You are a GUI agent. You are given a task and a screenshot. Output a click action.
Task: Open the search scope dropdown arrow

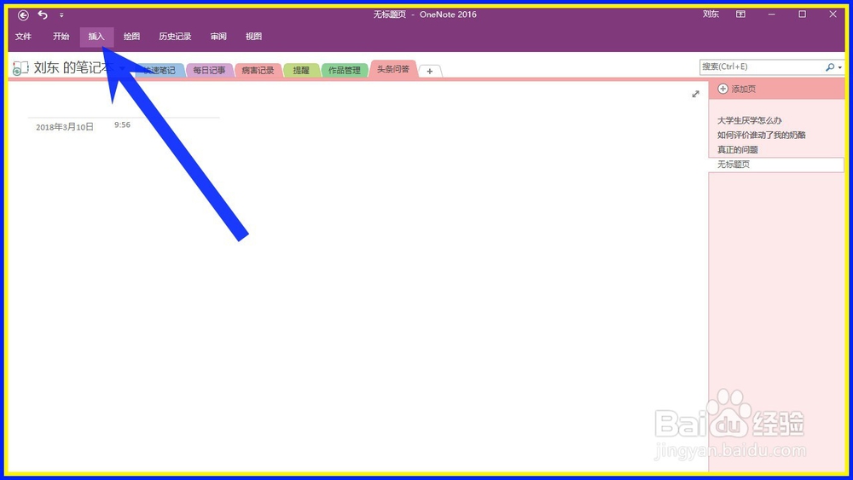(840, 67)
